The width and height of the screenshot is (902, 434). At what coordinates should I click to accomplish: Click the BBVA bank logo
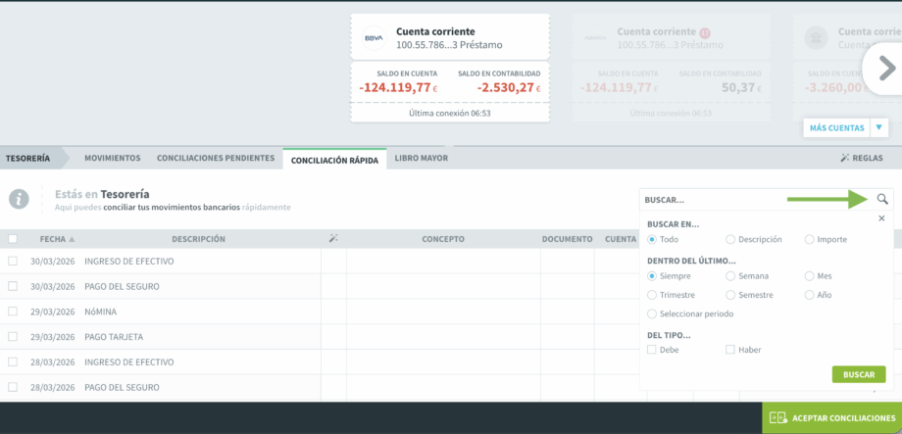tap(374, 38)
